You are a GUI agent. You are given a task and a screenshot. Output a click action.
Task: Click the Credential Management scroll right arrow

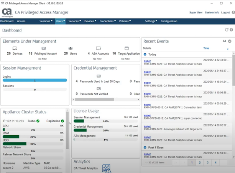point(138,100)
